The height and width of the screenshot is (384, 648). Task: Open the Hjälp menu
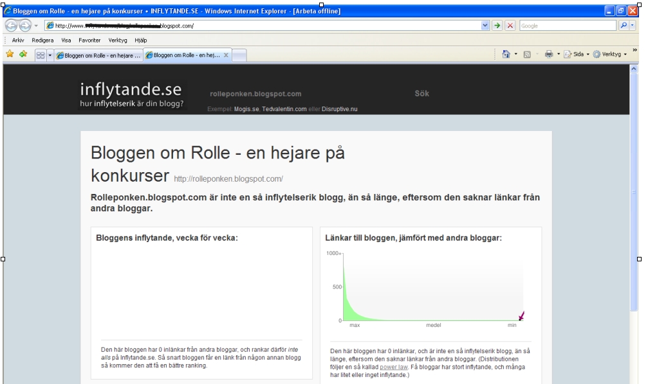pyautogui.click(x=140, y=40)
